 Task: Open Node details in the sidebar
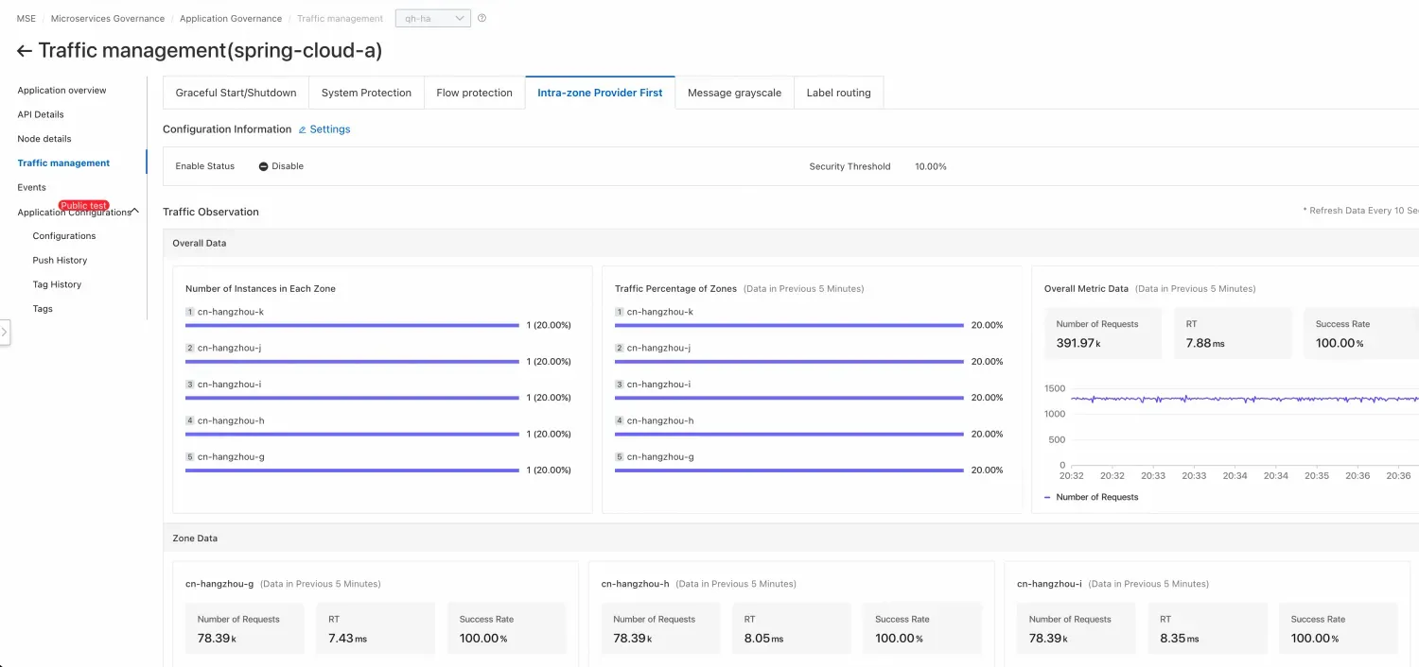pyautogui.click(x=44, y=139)
